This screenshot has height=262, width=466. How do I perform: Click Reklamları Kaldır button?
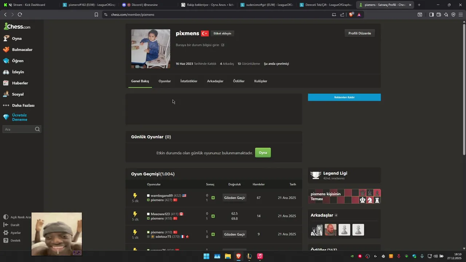(x=344, y=97)
